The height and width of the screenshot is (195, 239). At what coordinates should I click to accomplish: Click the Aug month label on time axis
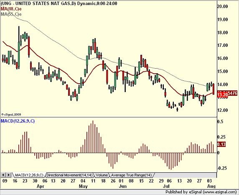[211, 186]
